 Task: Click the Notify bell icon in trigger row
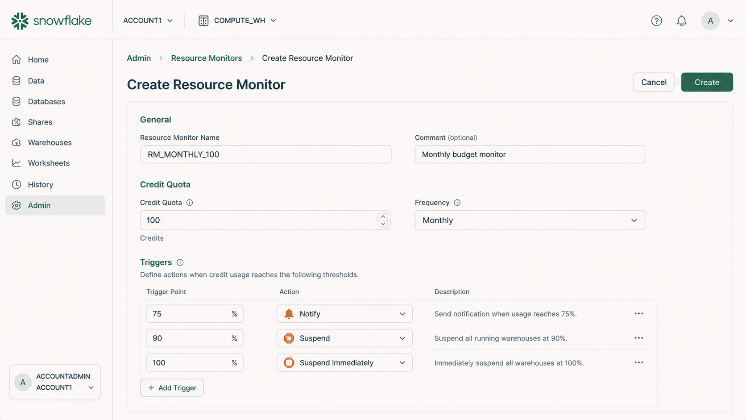(289, 314)
